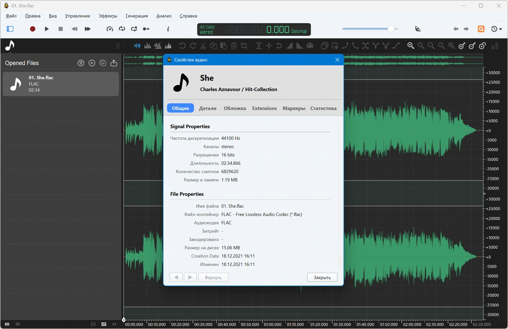
Task: Start playback with the Play button
Action: 47,29
